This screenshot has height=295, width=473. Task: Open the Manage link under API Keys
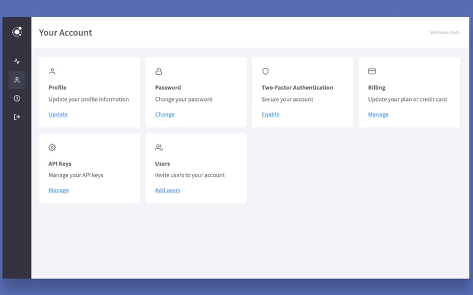[59, 190]
